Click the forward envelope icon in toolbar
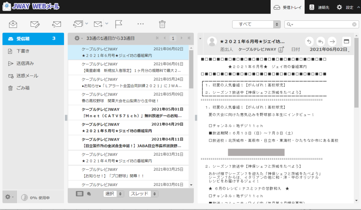Screen dimensions: 361x210 point(98,24)
